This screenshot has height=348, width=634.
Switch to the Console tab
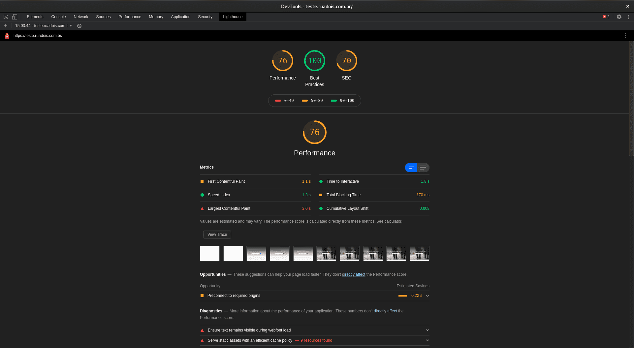tap(58, 17)
